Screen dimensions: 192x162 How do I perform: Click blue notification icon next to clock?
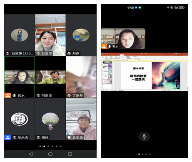[136, 7]
